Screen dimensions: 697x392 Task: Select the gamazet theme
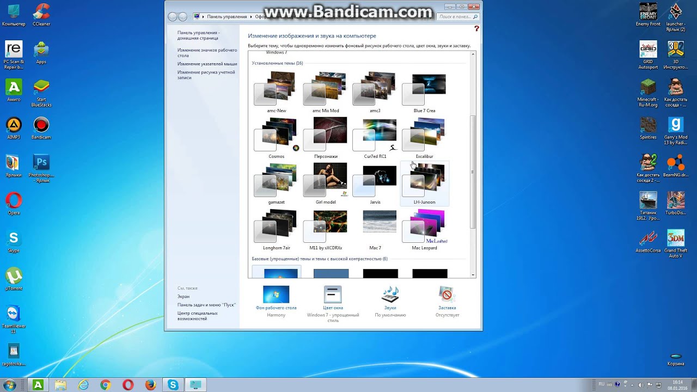pyautogui.click(x=276, y=183)
